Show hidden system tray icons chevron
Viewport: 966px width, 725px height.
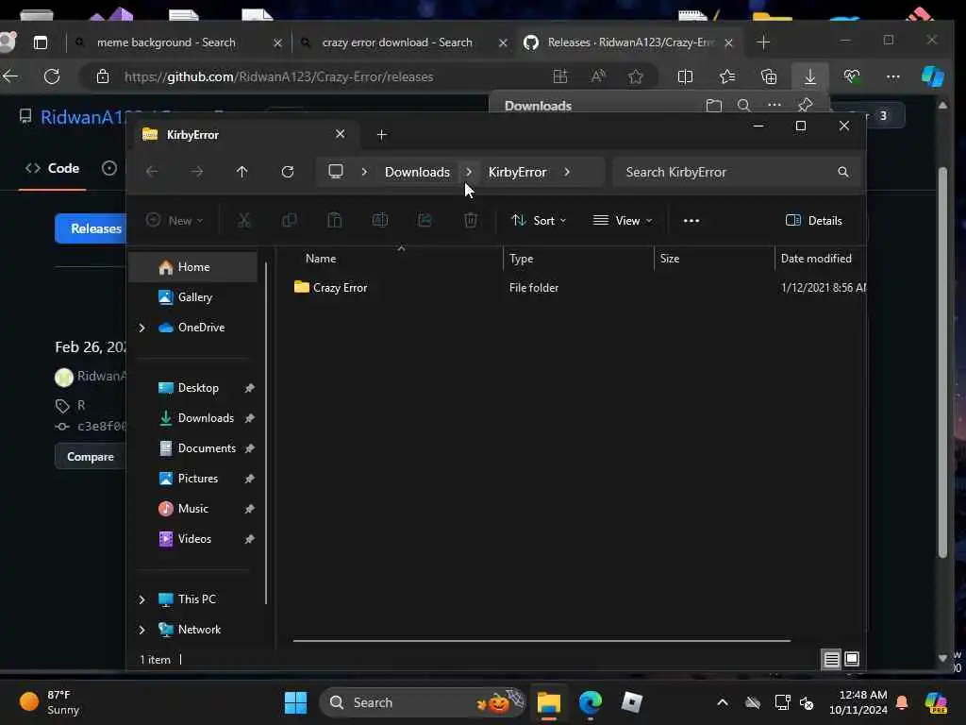tap(722, 702)
